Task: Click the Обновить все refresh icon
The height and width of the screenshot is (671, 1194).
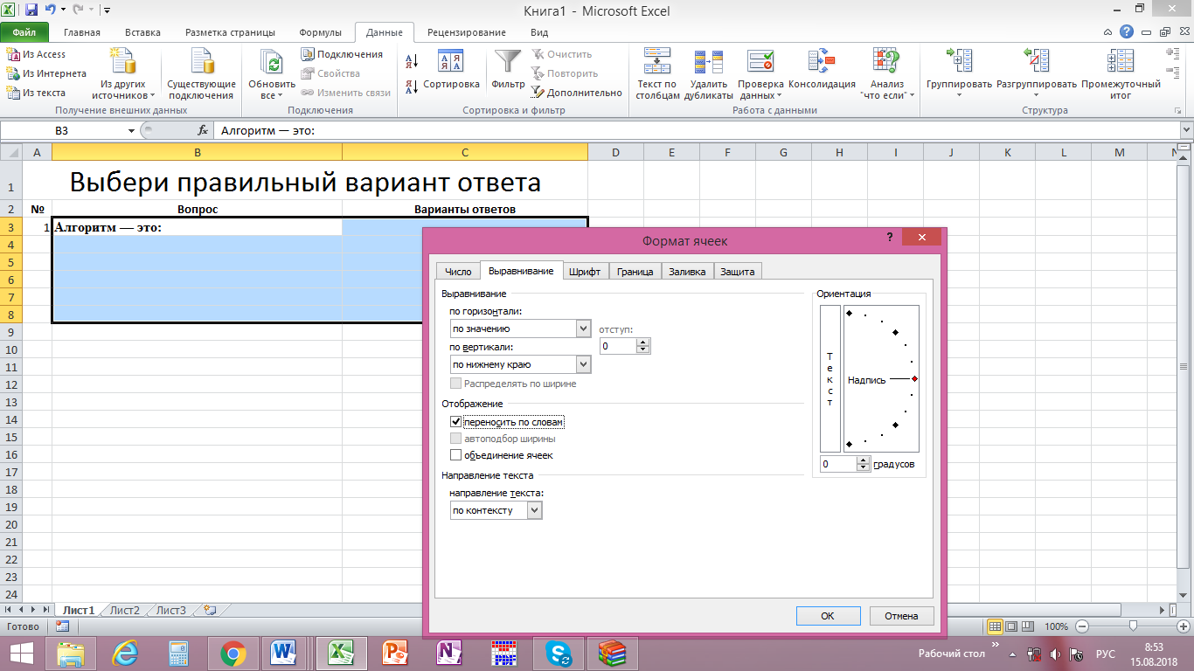Action: tap(272, 62)
